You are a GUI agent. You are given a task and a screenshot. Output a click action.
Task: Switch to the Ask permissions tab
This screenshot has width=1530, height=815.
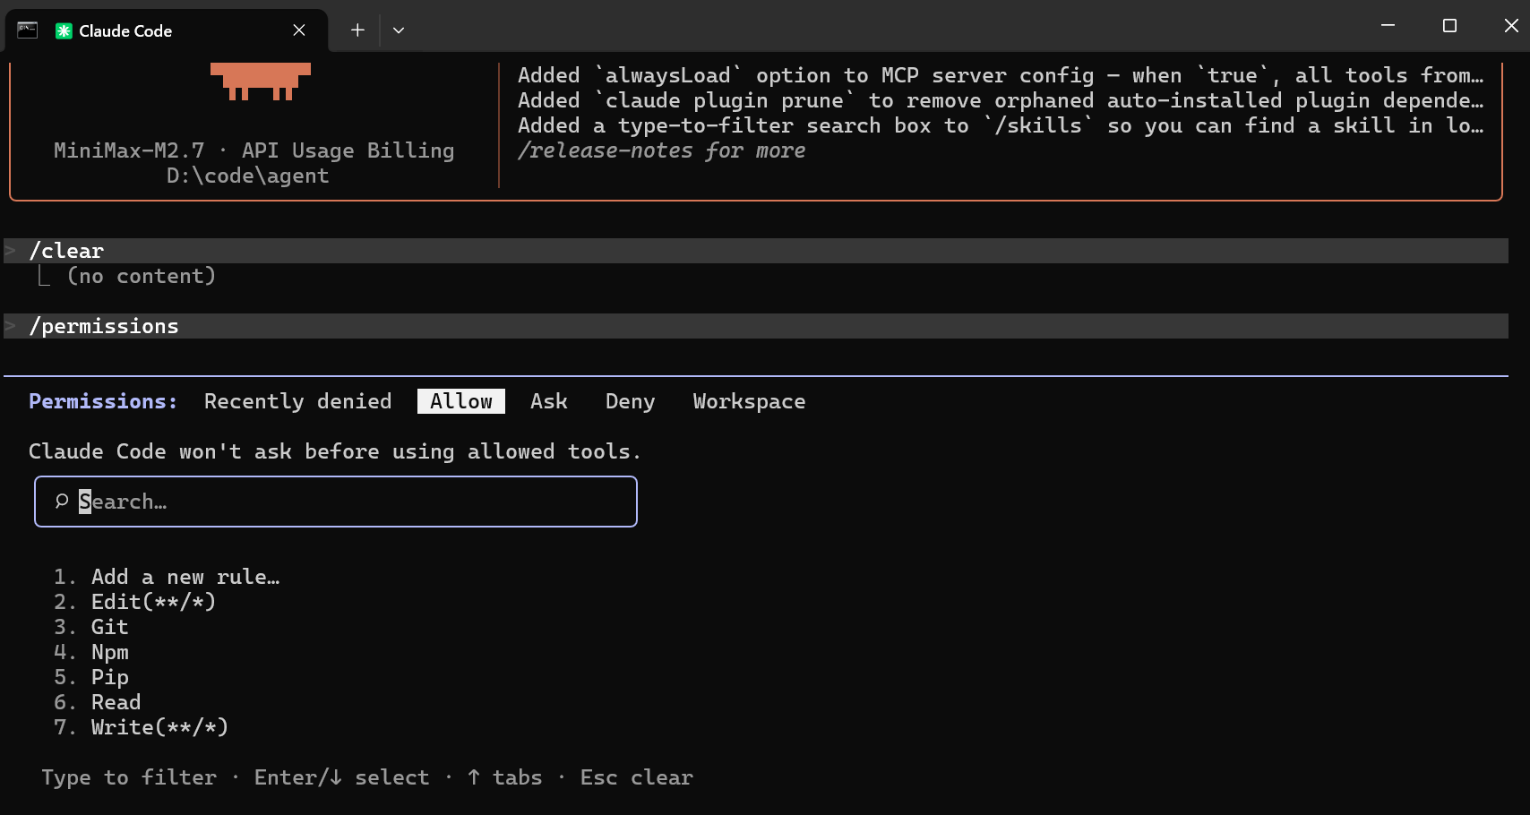[x=549, y=401]
